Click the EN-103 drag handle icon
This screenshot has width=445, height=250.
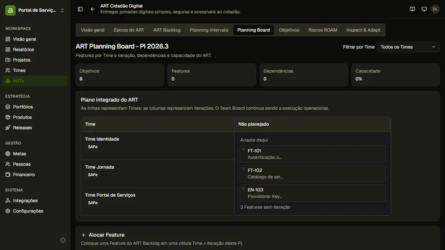tap(243, 189)
